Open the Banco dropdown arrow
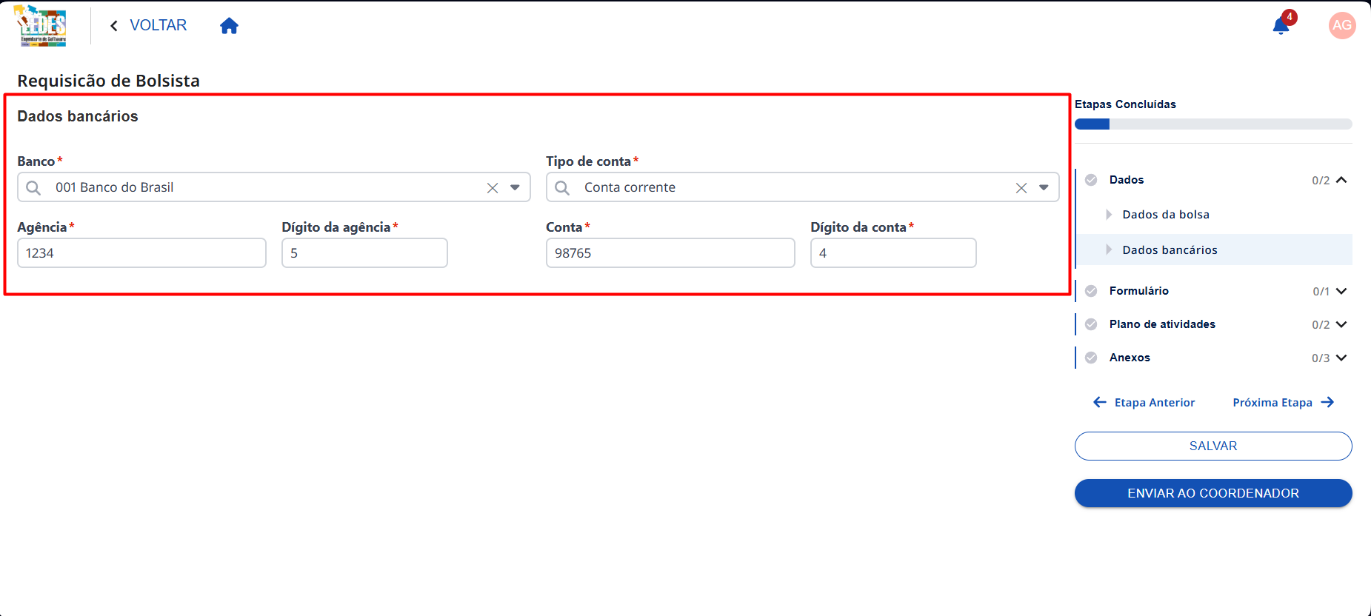This screenshot has height=616, width=1371. click(515, 187)
